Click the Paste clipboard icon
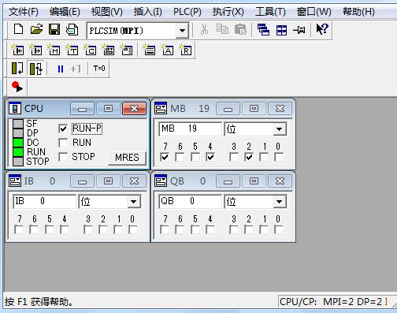Image resolution: width=397 pixels, height=313 pixels. pos(240,29)
